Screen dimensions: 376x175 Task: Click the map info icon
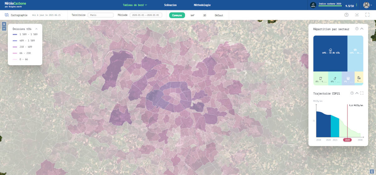372,171
